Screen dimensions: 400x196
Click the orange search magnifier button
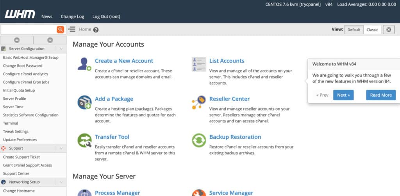pyautogui.click(x=60, y=30)
